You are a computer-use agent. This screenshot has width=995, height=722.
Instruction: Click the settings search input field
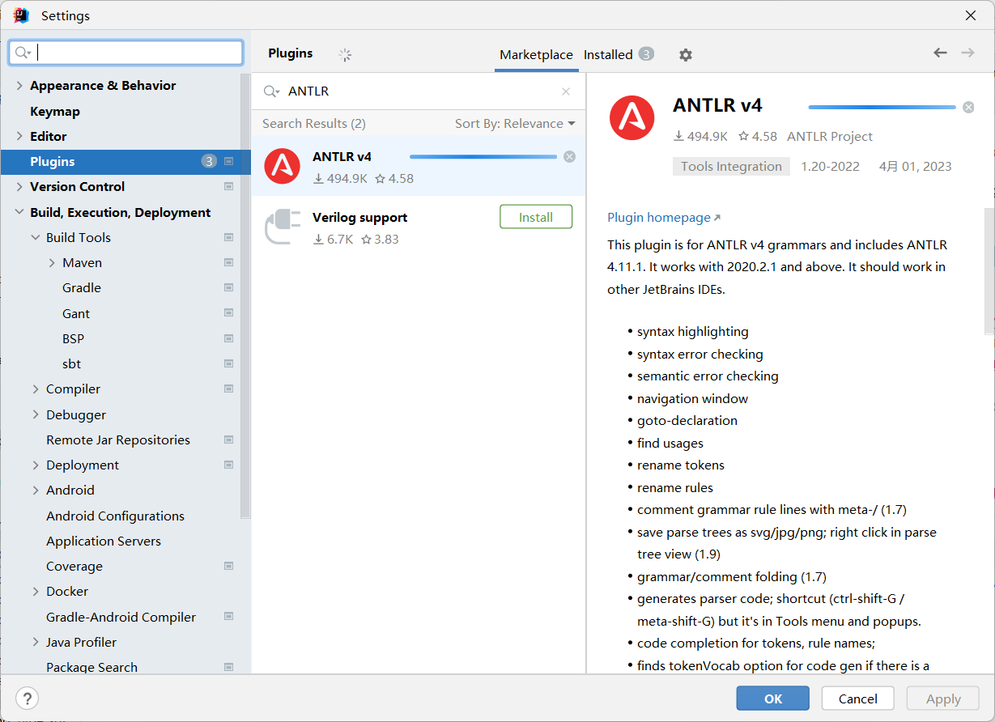(125, 53)
